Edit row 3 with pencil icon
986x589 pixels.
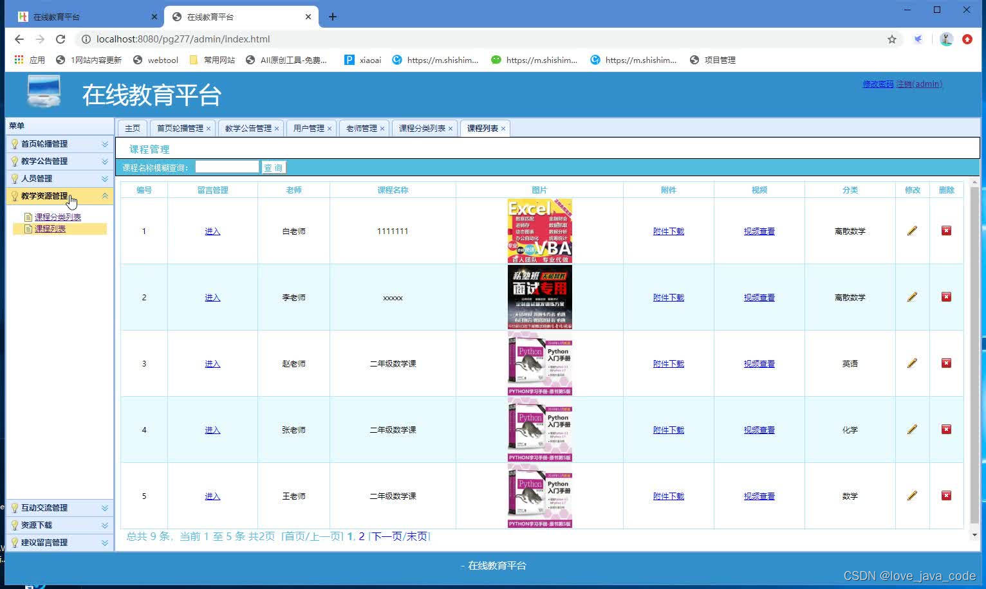pos(912,363)
